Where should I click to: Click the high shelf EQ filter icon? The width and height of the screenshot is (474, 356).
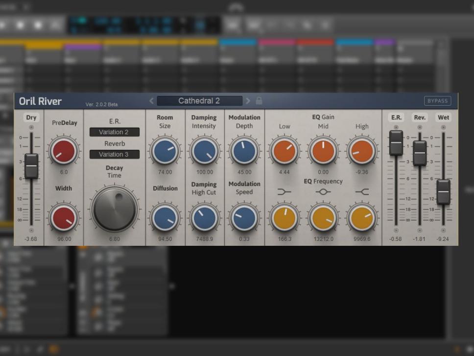[362, 192]
